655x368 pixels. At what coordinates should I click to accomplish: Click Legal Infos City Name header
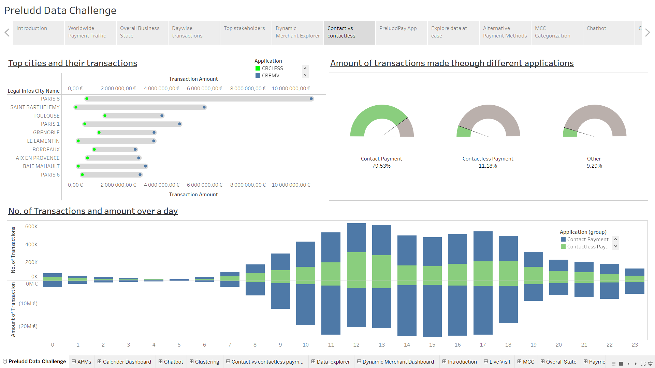(x=33, y=91)
